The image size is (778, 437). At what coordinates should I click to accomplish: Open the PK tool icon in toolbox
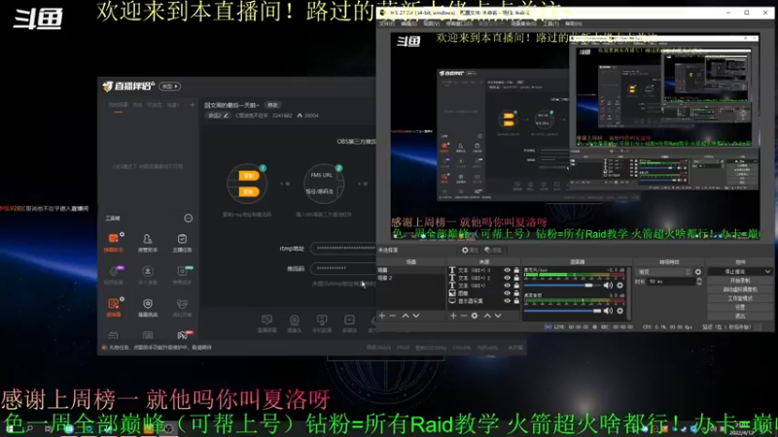[182, 335]
